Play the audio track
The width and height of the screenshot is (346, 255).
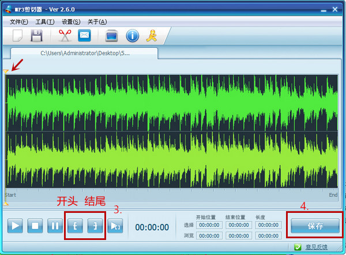pyautogui.click(x=16, y=226)
